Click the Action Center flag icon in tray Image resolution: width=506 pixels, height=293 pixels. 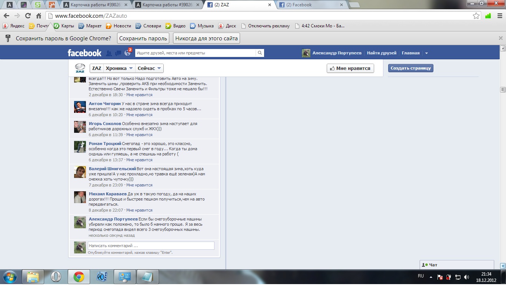(440, 277)
